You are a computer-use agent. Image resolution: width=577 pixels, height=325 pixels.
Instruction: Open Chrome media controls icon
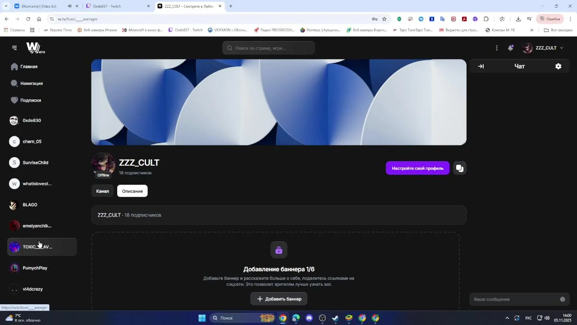pyautogui.click(x=529, y=19)
